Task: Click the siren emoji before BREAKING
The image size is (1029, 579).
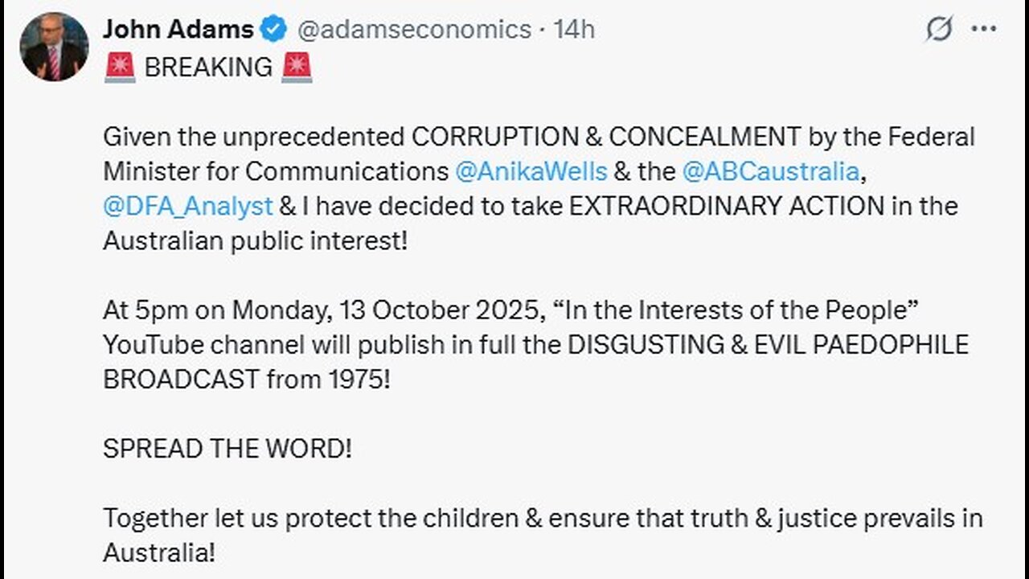Action: 120,68
